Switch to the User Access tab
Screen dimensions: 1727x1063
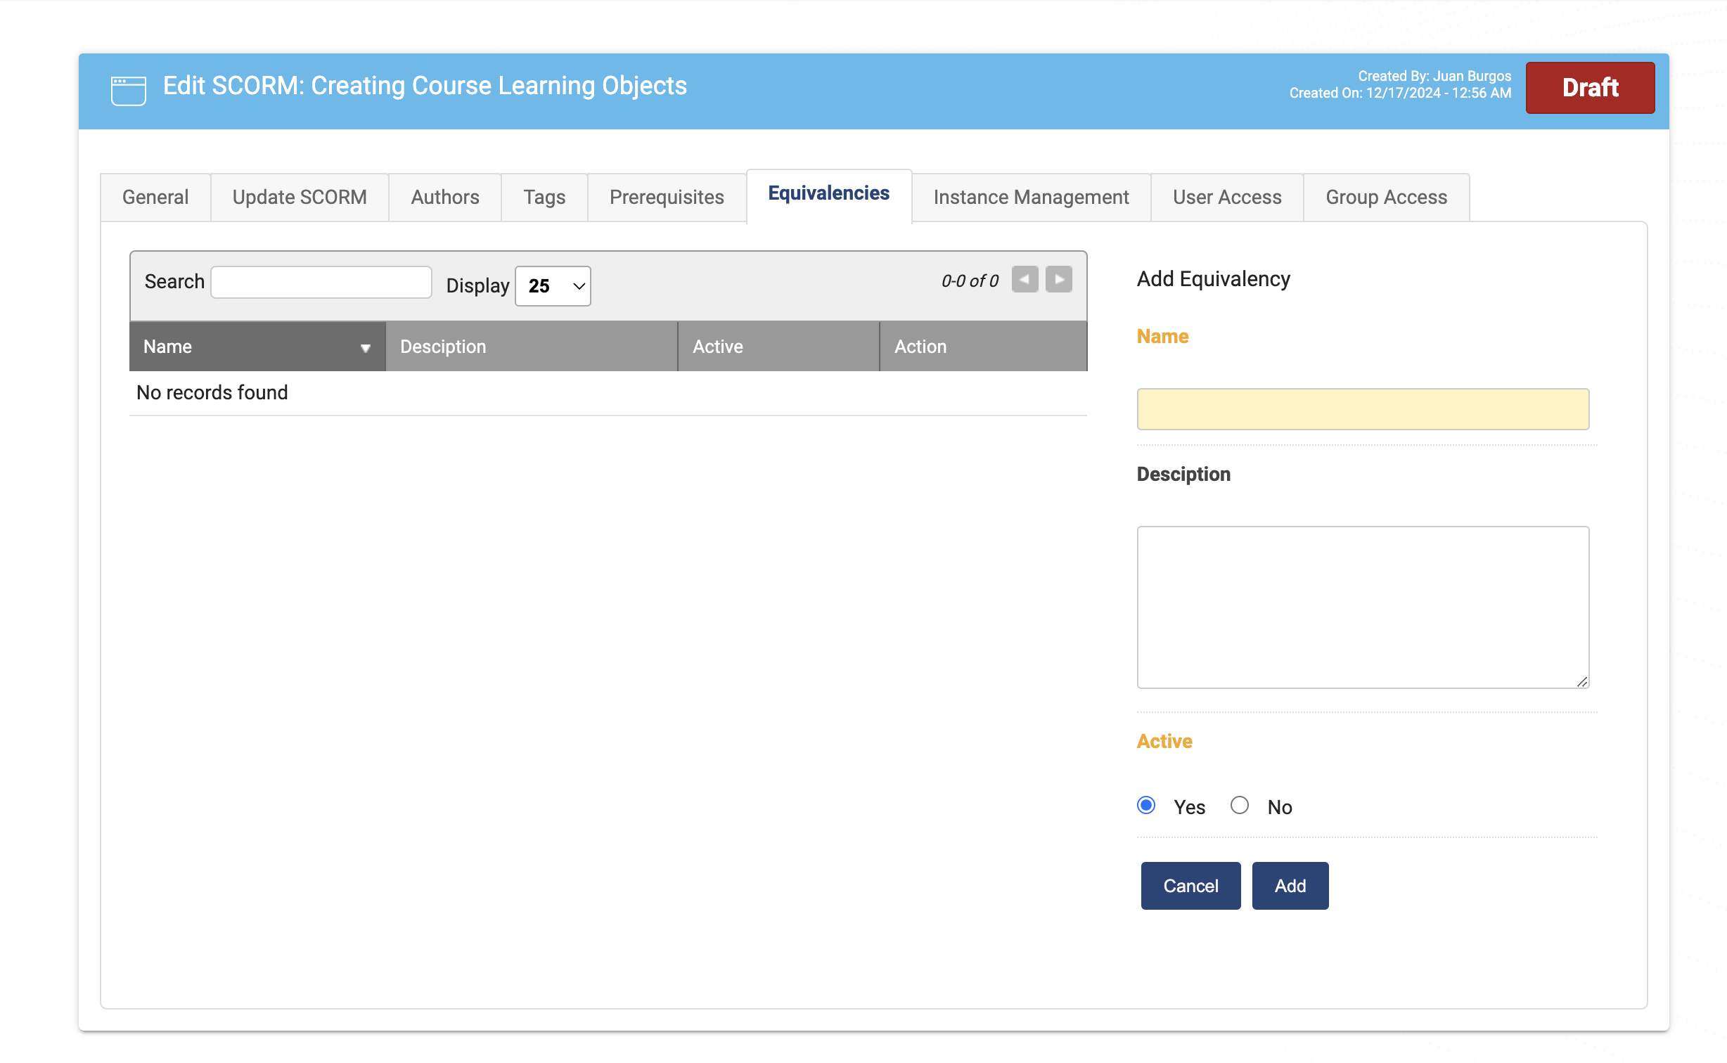tap(1227, 198)
